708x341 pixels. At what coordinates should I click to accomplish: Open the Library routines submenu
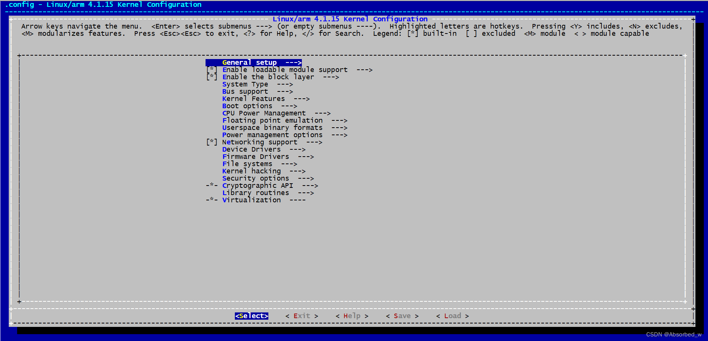268,193
